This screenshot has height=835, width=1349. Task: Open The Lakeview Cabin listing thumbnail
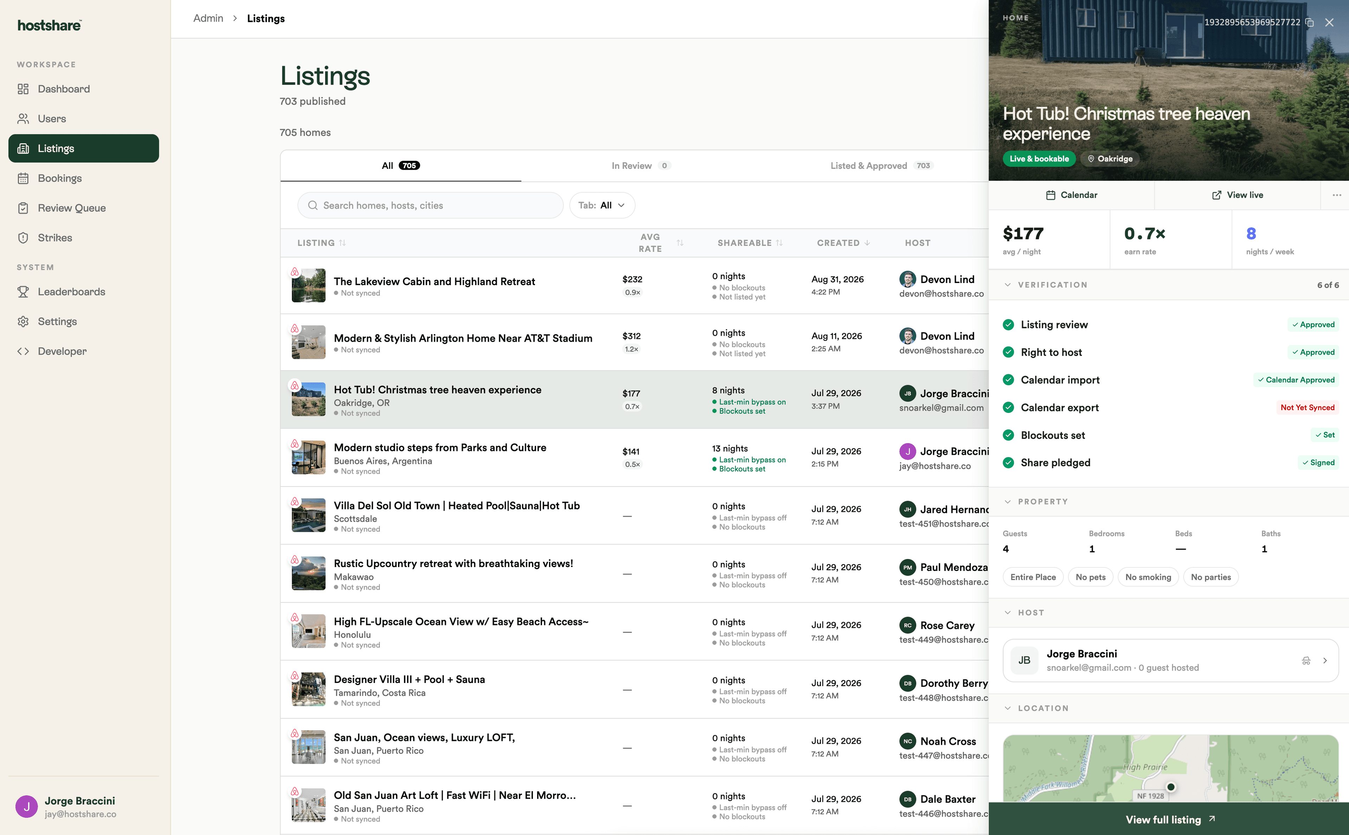pos(308,285)
